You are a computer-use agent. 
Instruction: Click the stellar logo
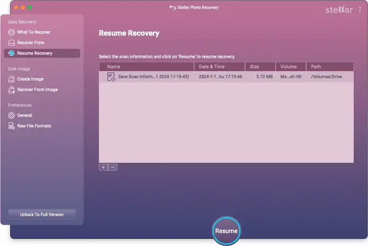pos(339,10)
